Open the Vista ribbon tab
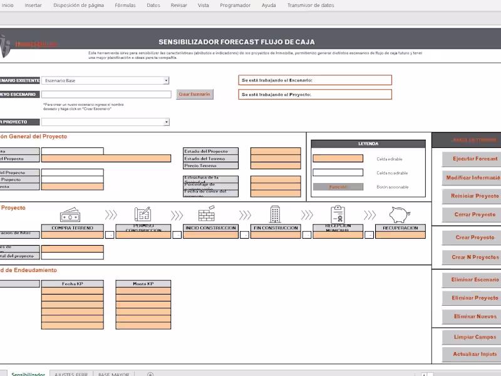 (x=203, y=5)
